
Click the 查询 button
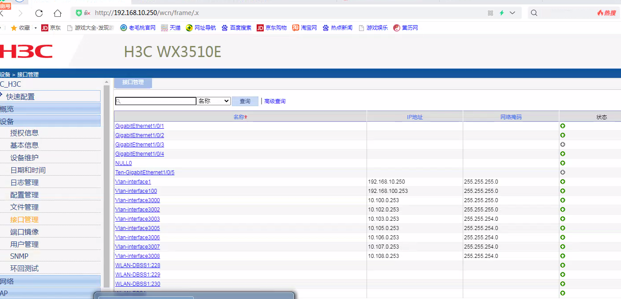click(245, 101)
